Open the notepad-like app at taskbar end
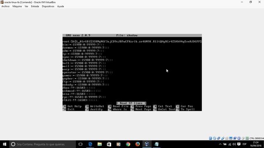This screenshot has width=264, height=148. (x=156, y=144)
